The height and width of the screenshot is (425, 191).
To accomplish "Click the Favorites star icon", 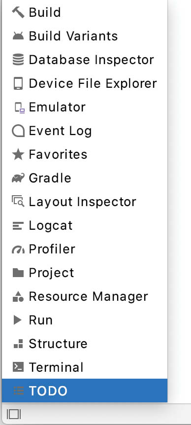I will coord(18,154).
